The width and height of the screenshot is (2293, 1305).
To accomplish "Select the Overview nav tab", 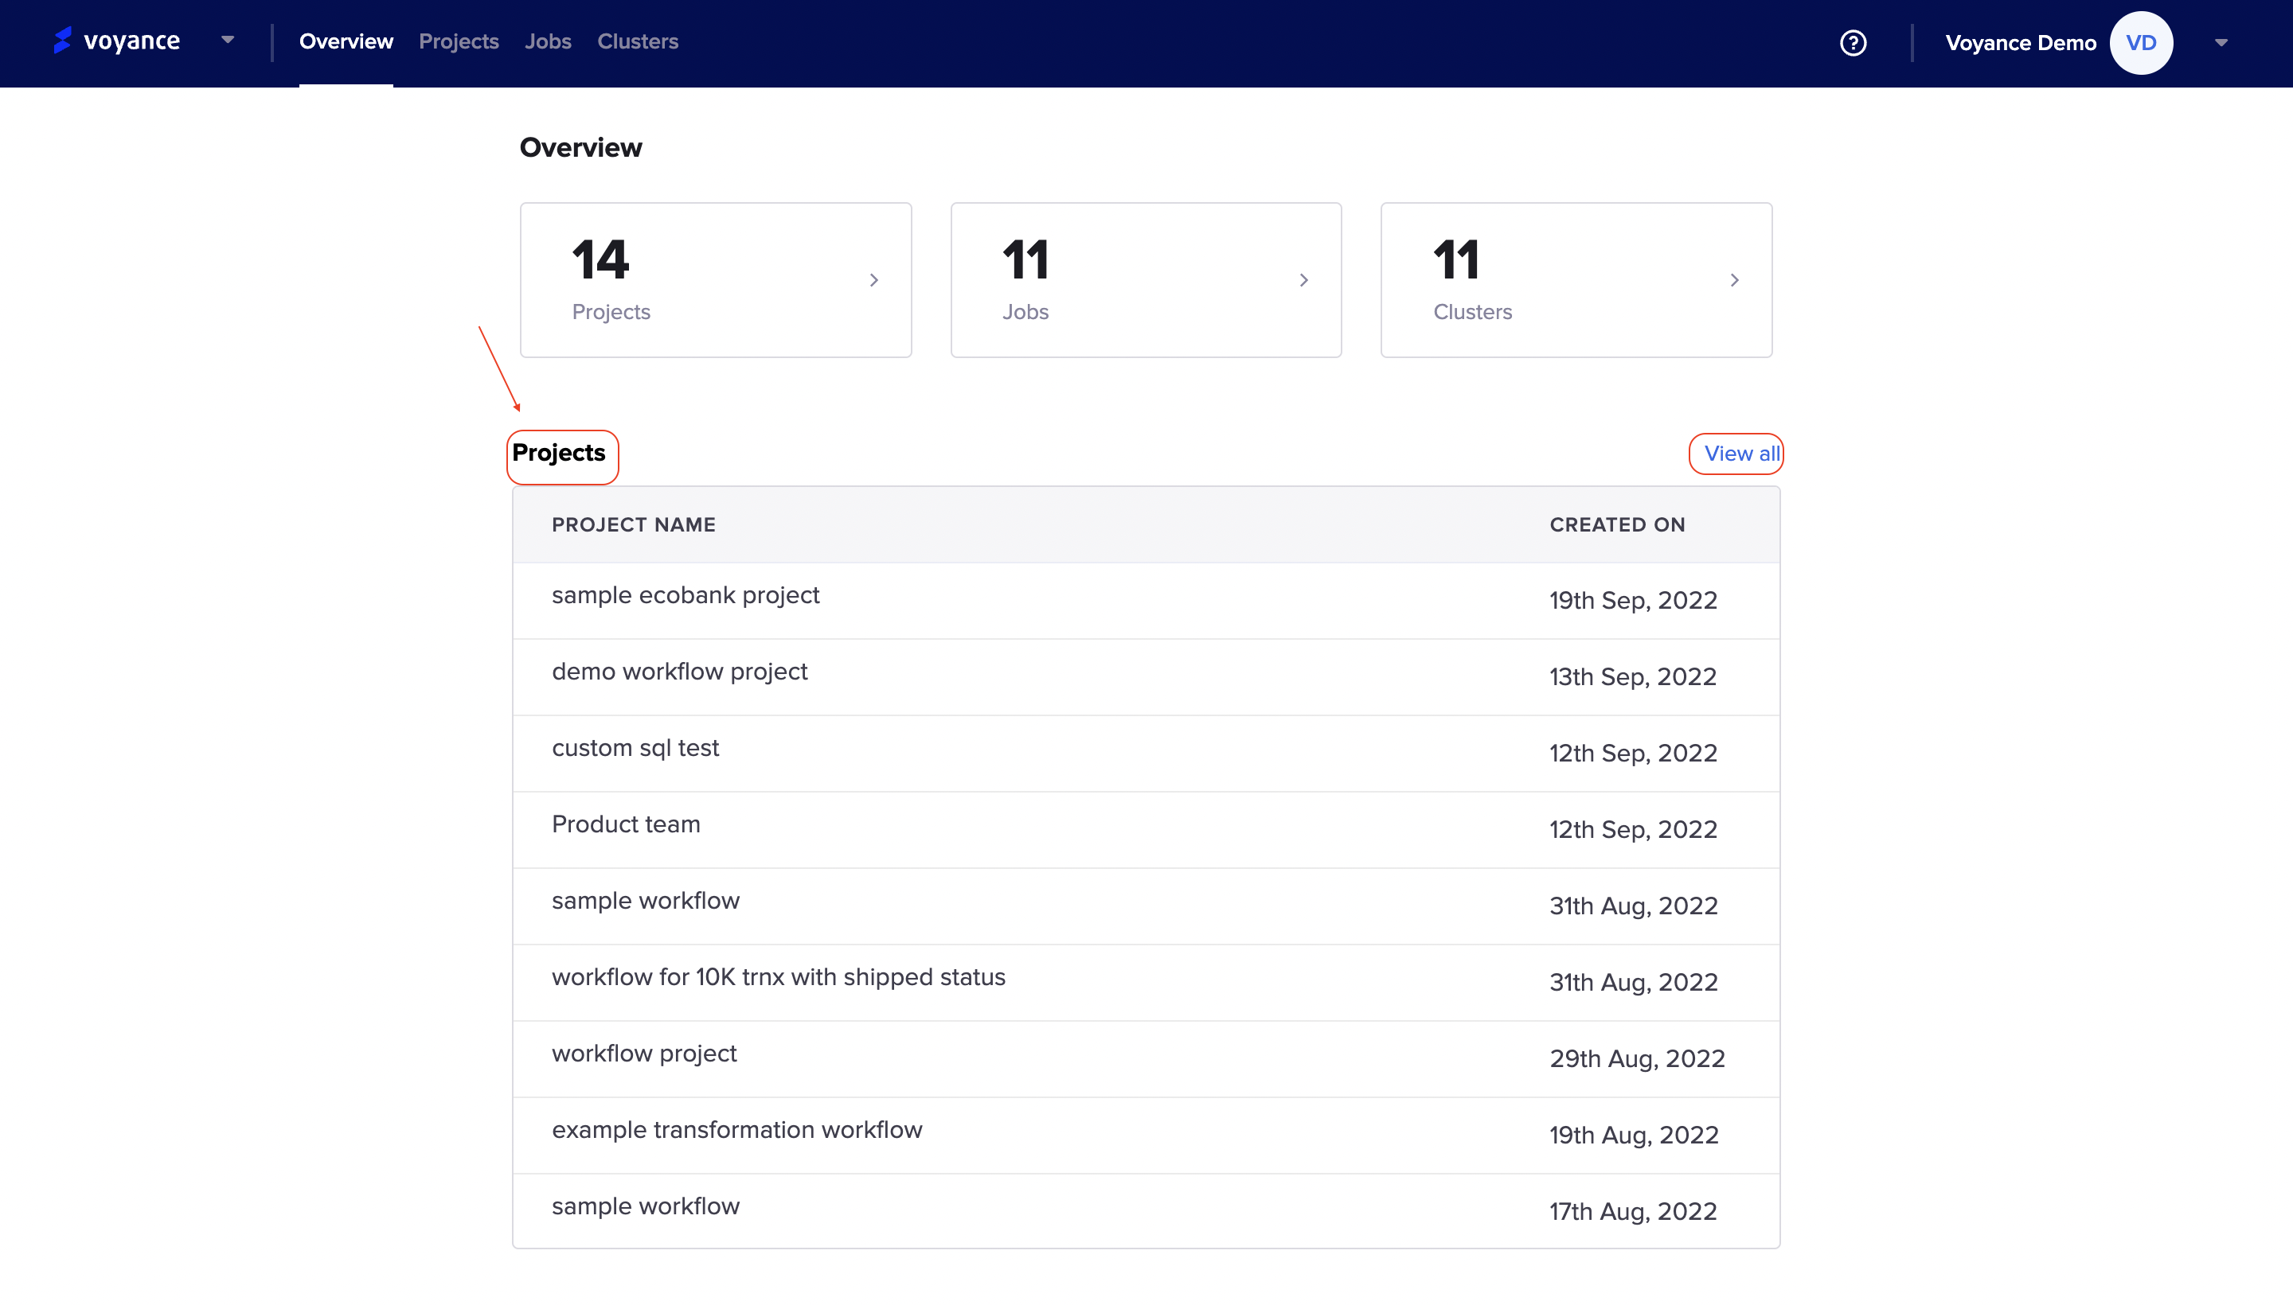I will [x=346, y=41].
